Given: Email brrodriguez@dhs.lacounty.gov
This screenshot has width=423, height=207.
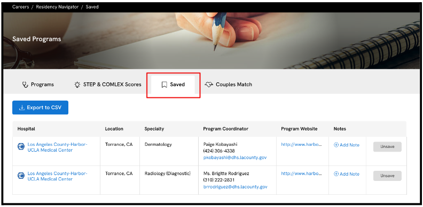Looking at the screenshot, I should [x=235, y=187].
